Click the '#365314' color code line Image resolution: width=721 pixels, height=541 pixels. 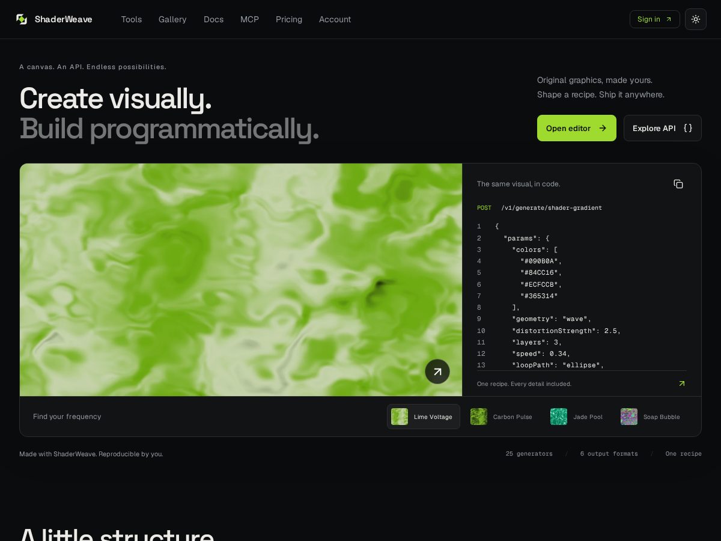[540, 296]
